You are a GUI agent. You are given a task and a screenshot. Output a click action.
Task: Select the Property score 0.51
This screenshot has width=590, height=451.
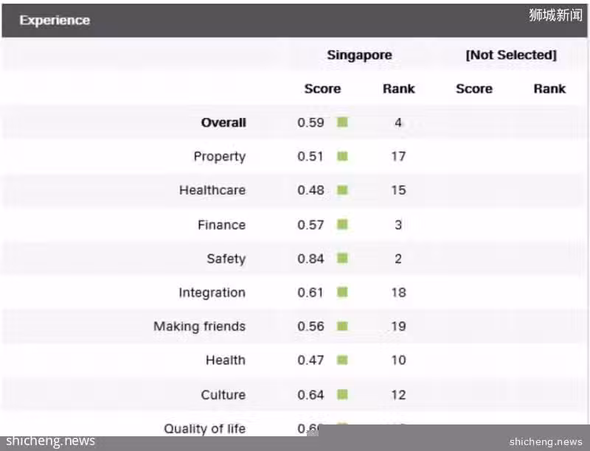click(x=310, y=156)
